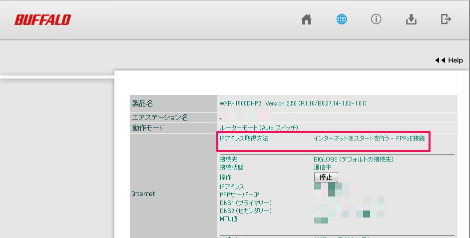Screen dimensions: 470x238
Task: Click the DNS2 (セカンダリー) label
Action: tap(246, 211)
